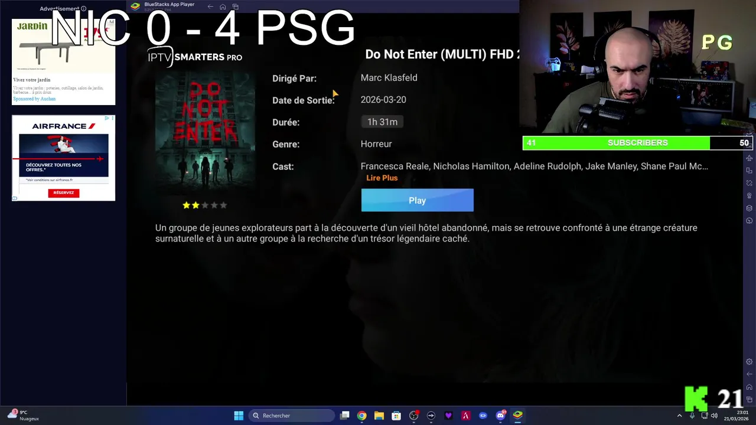756x425 pixels.
Task: Open volume control in system tray
Action: [714, 416]
